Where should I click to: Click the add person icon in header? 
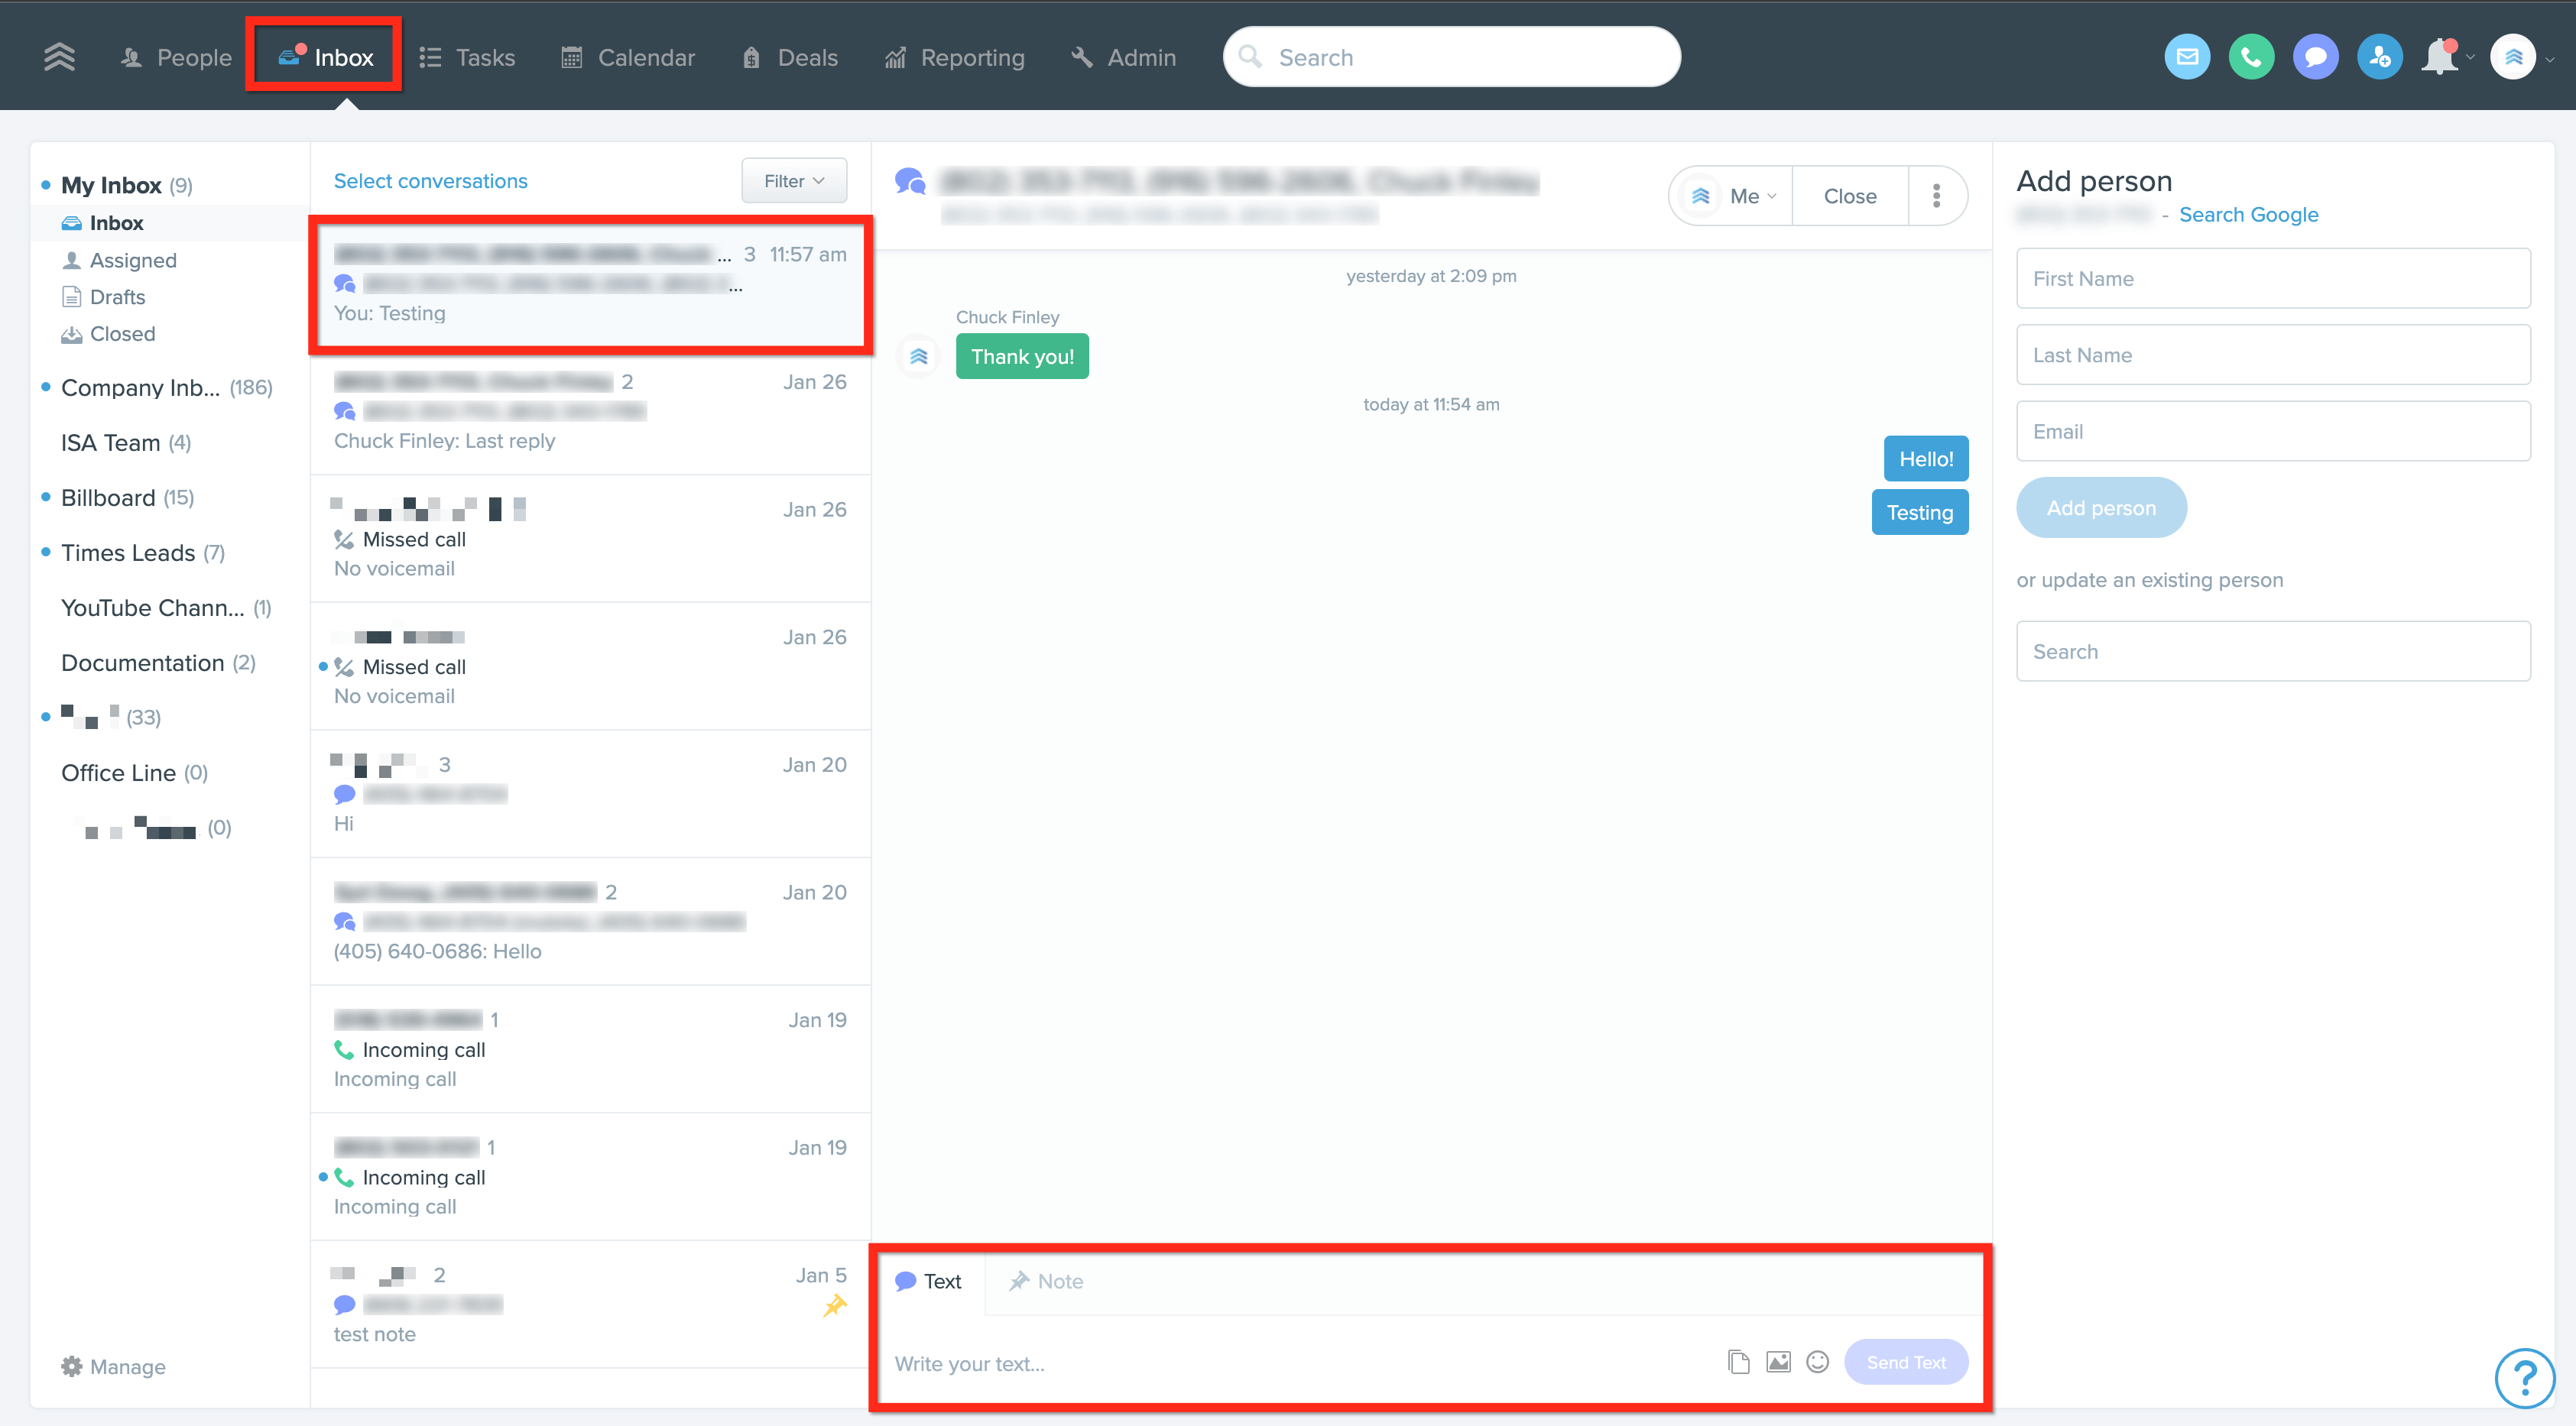2379,57
